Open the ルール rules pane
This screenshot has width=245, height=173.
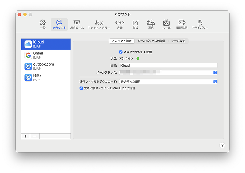166,24
